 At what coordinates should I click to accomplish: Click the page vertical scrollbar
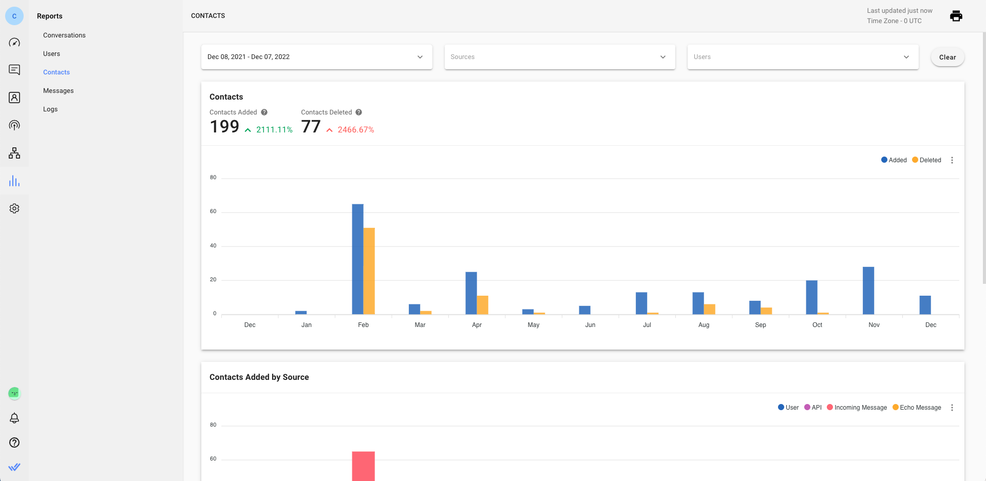[x=983, y=158]
